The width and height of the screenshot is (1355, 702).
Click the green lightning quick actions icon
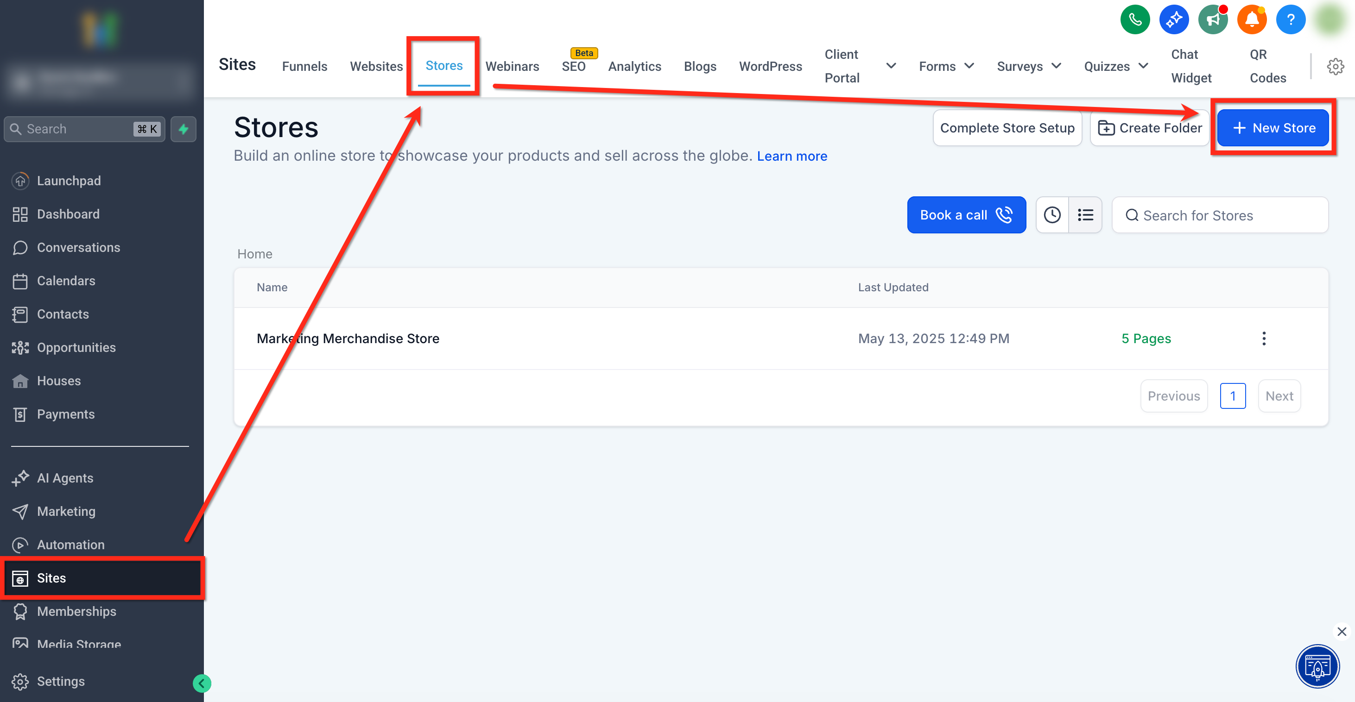click(x=184, y=129)
